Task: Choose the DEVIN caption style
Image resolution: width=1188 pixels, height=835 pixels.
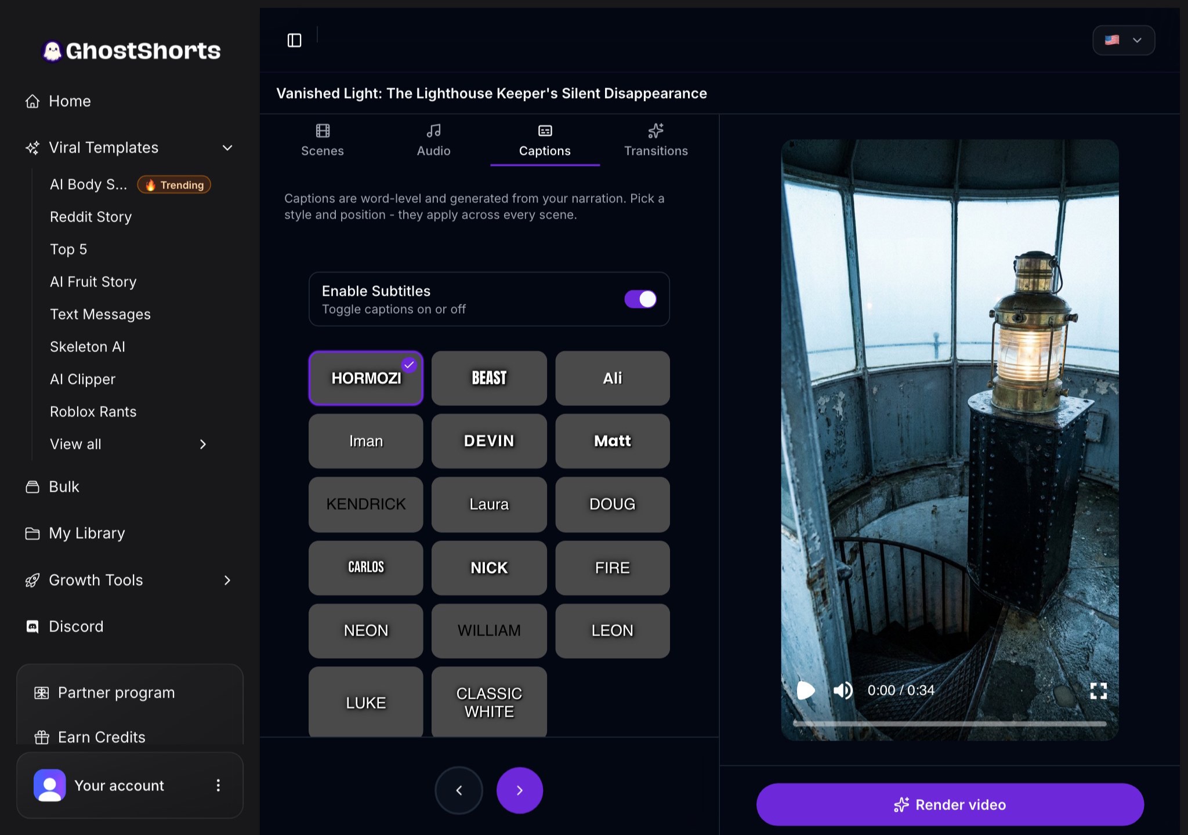Action: click(489, 441)
